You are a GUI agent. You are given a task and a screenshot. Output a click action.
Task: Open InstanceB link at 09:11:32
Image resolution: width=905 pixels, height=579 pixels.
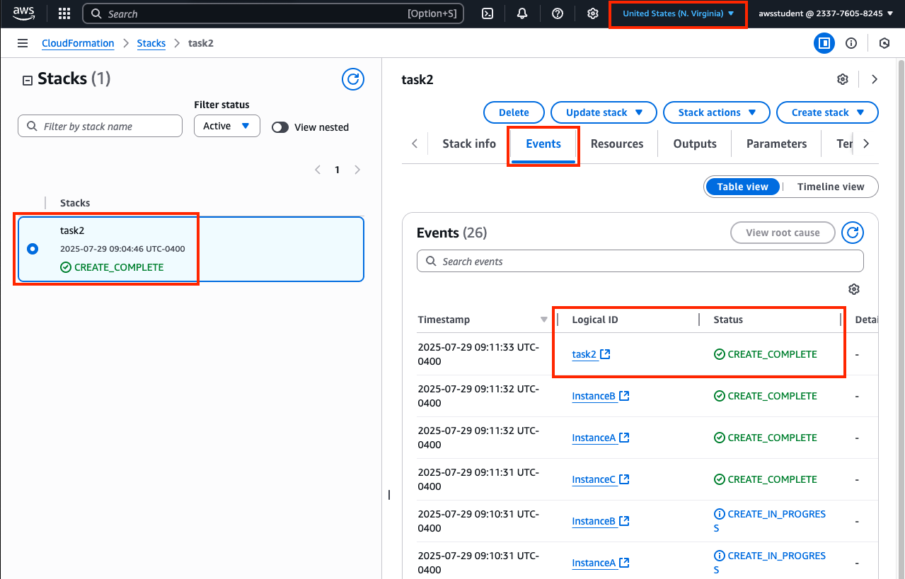coord(594,396)
